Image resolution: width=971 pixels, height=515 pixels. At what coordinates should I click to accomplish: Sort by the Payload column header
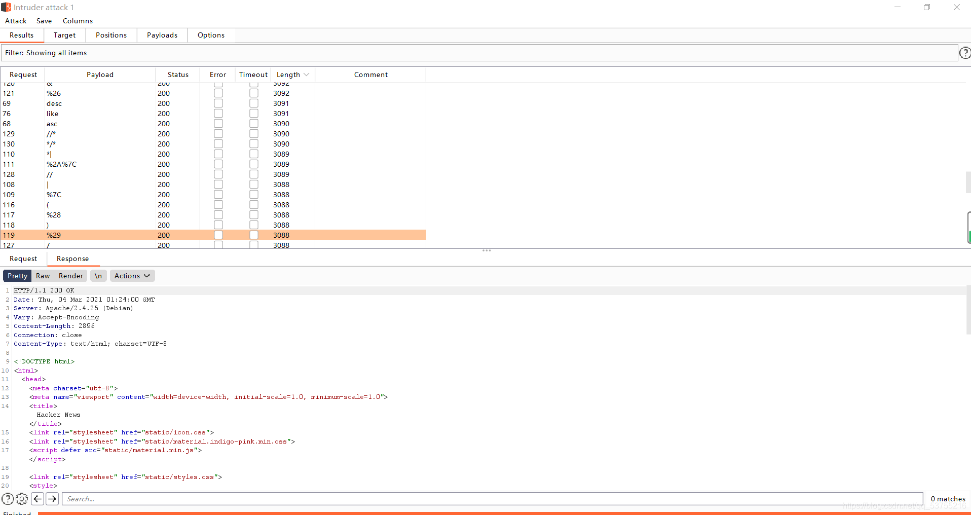(100, 75)
